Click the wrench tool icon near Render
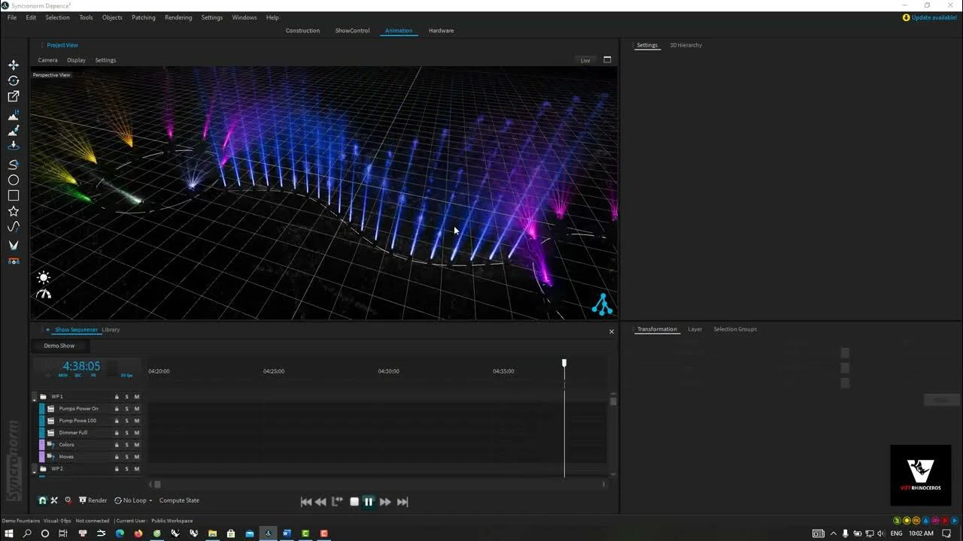The image size is (963, 541). (x=54, y=500)
